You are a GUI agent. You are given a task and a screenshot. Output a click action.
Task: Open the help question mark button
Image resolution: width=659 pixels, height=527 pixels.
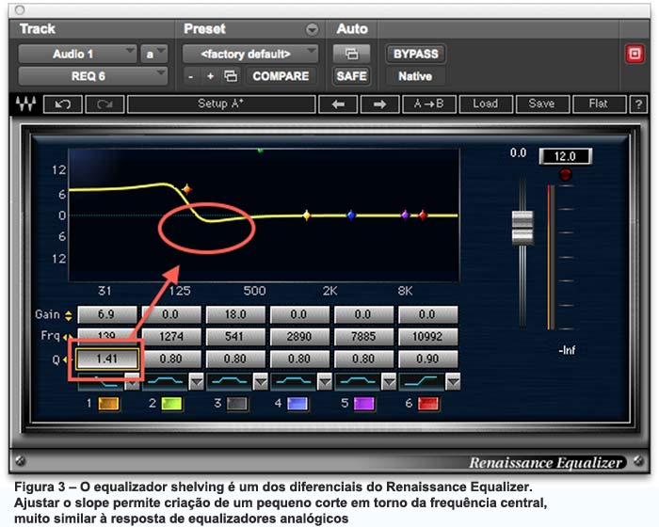638,104
